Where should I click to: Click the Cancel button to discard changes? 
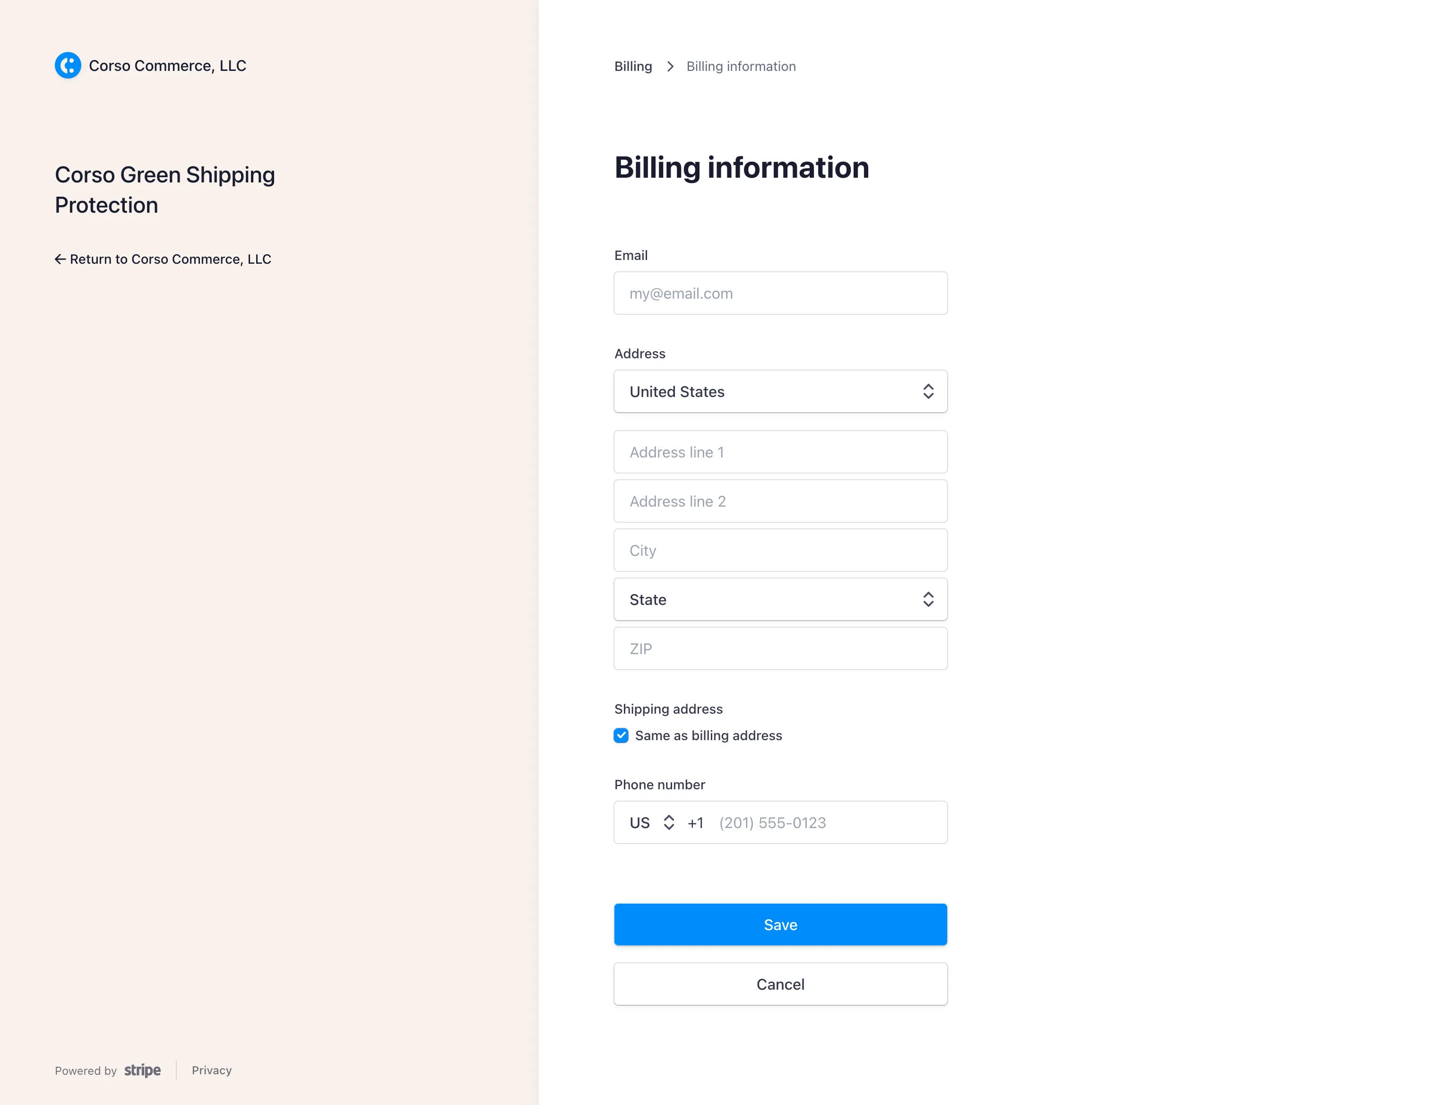780,983
